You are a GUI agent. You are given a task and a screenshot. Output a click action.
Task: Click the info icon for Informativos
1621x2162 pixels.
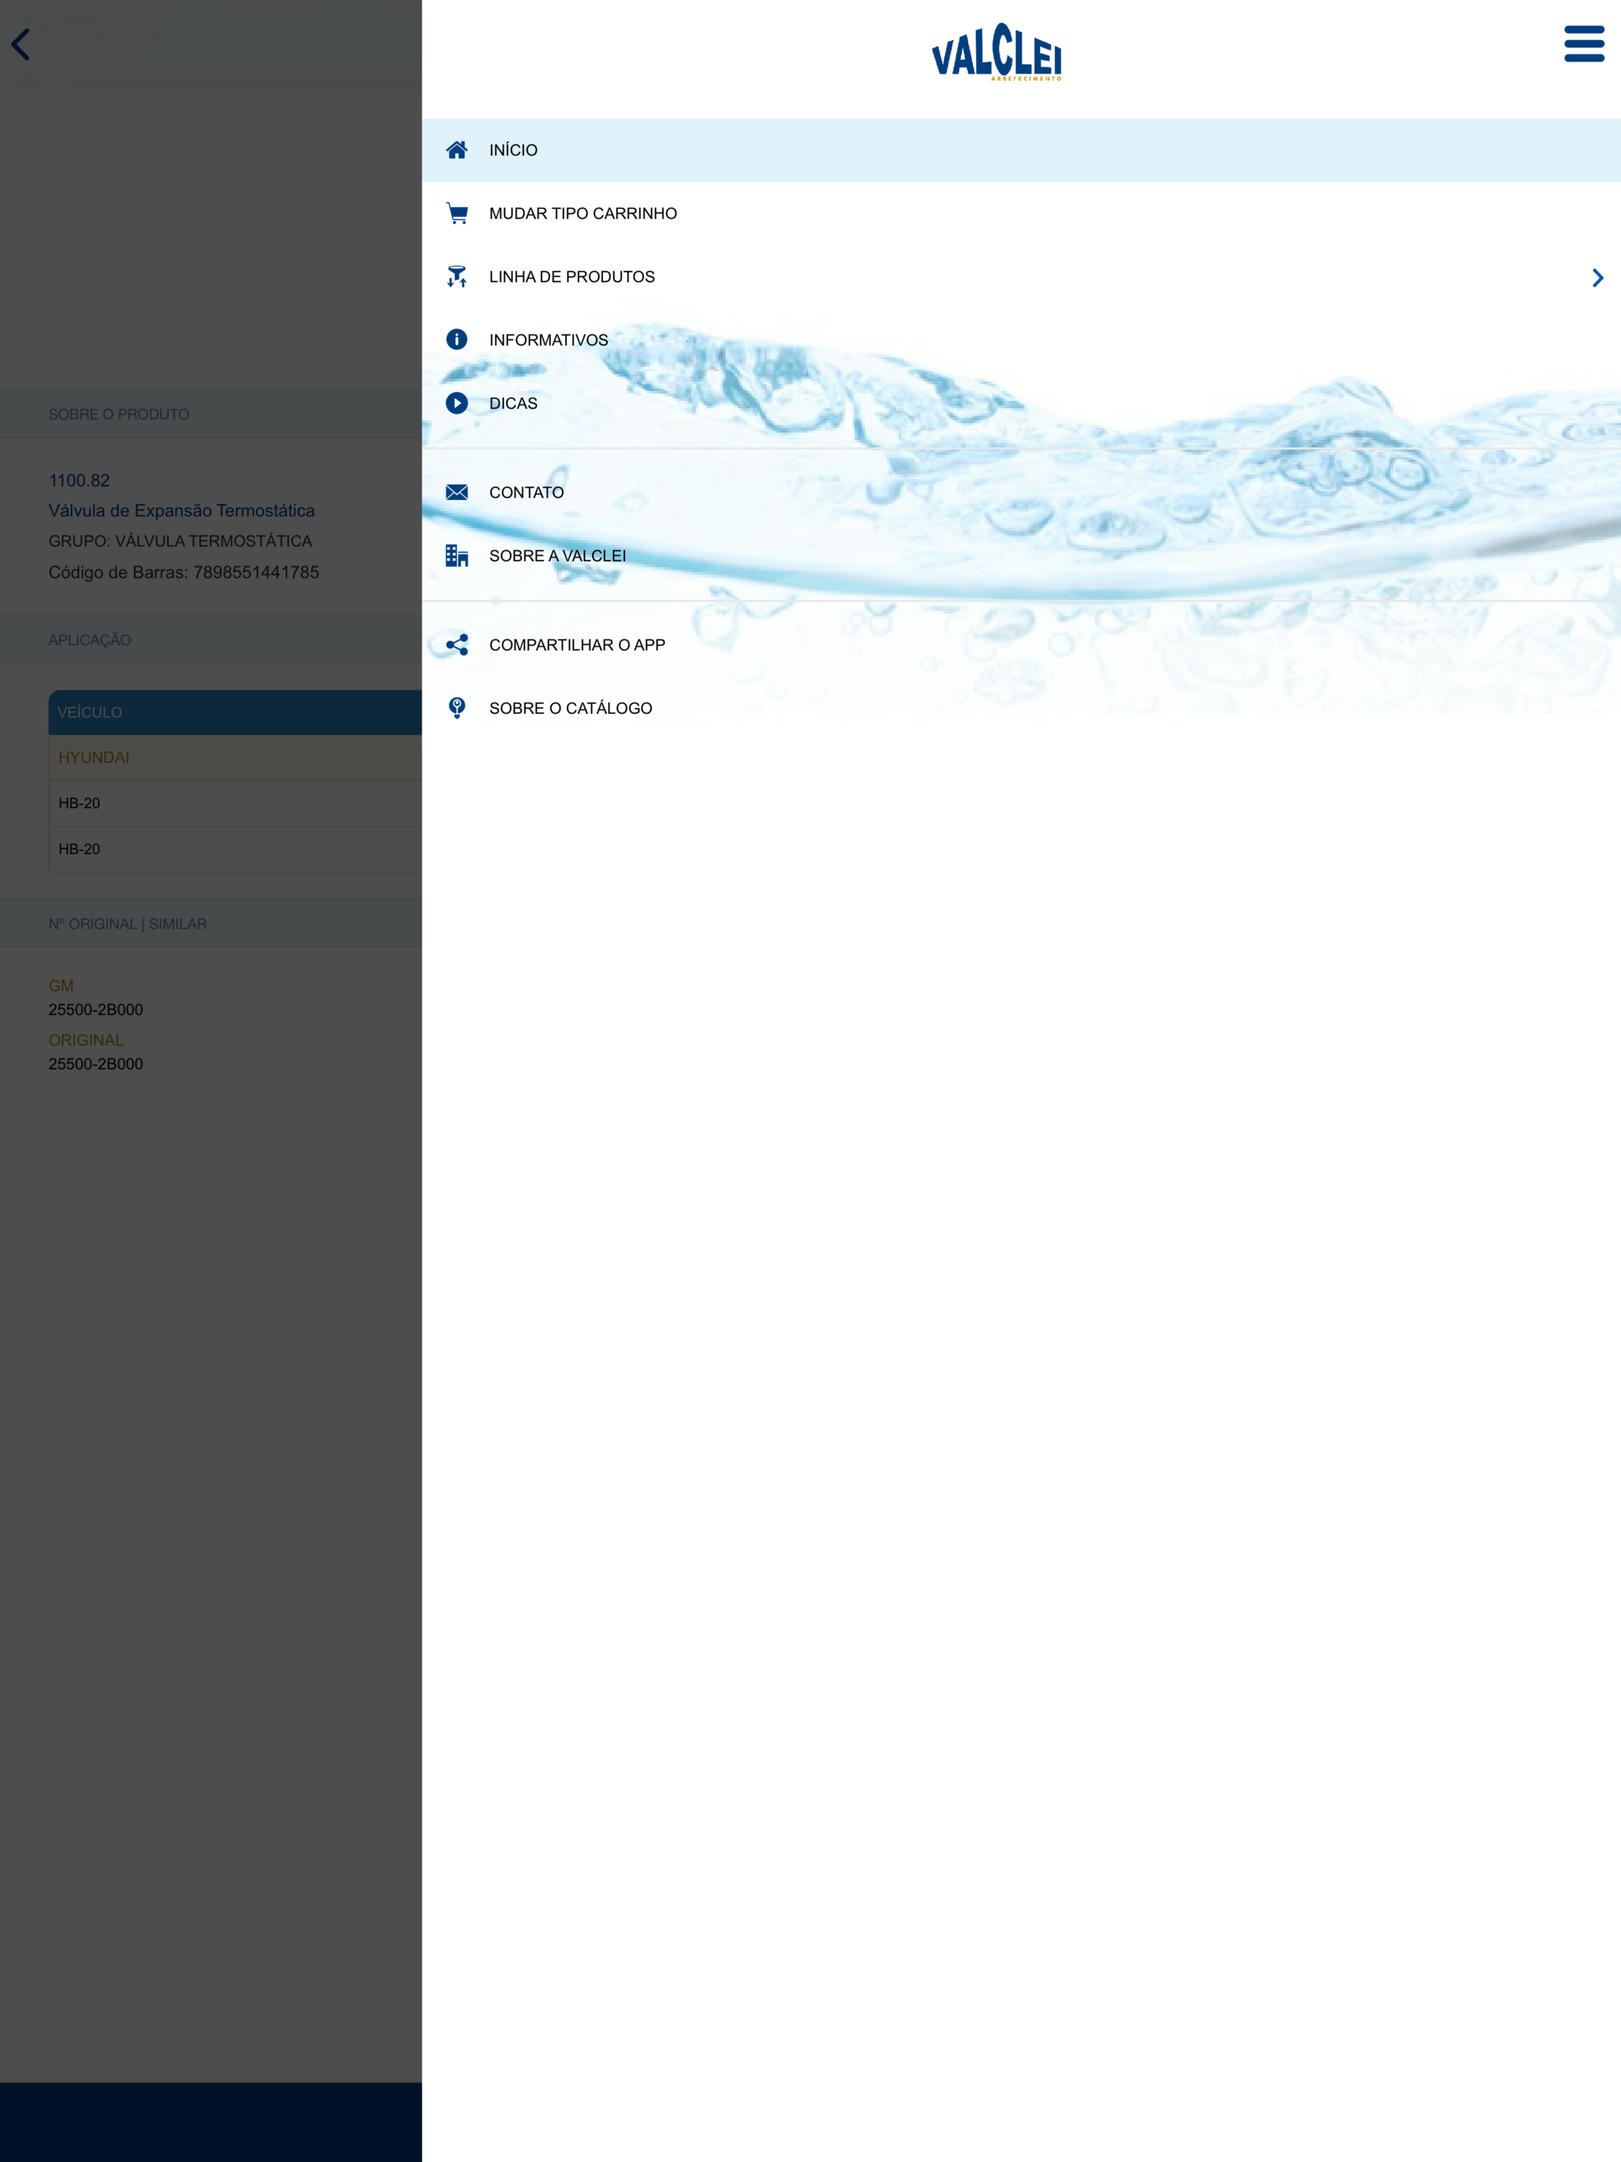point(457,339)
